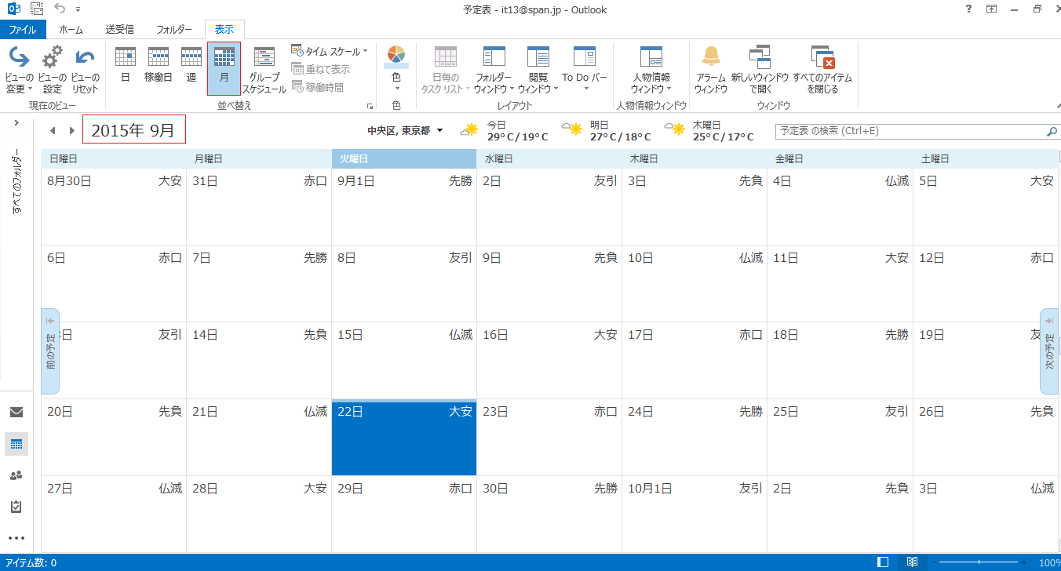Click the 2015年 9月 month title

pos(133,130)
